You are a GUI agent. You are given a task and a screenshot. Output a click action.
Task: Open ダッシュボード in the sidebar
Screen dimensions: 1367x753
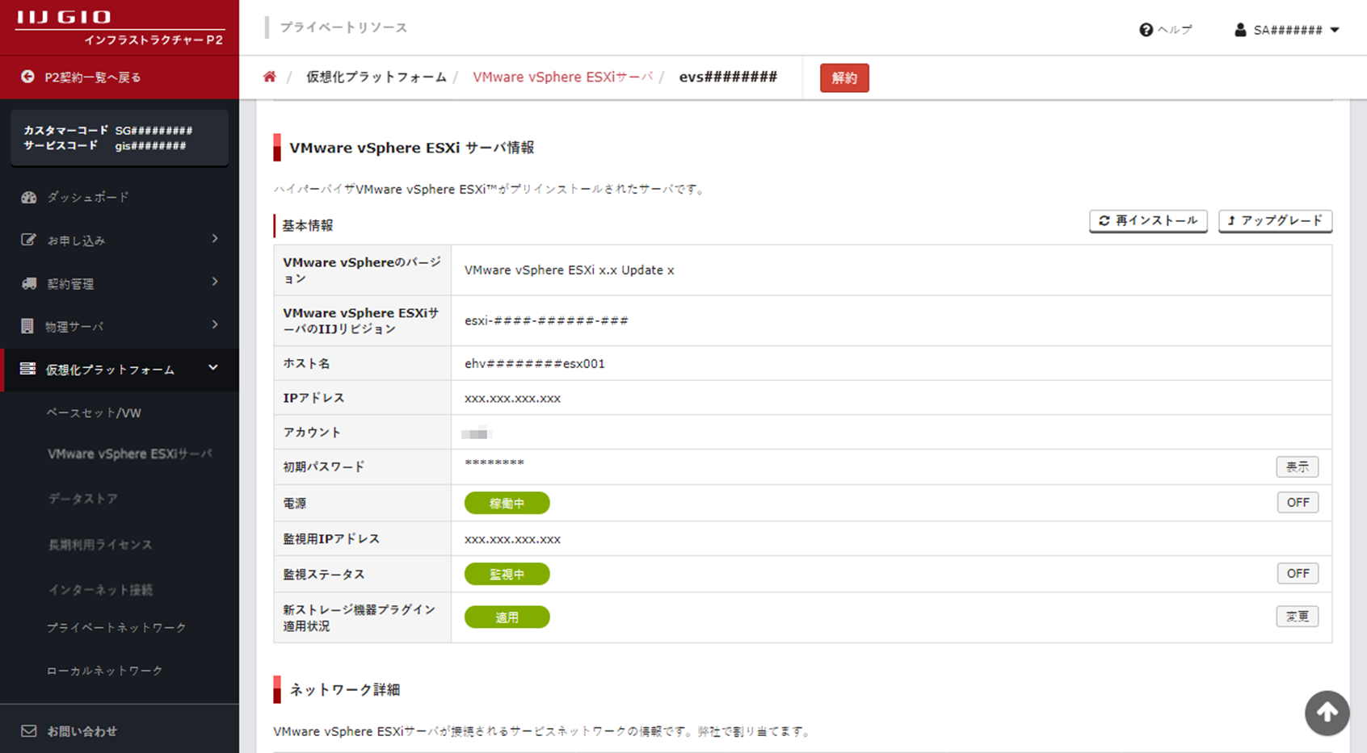[88, 197]
